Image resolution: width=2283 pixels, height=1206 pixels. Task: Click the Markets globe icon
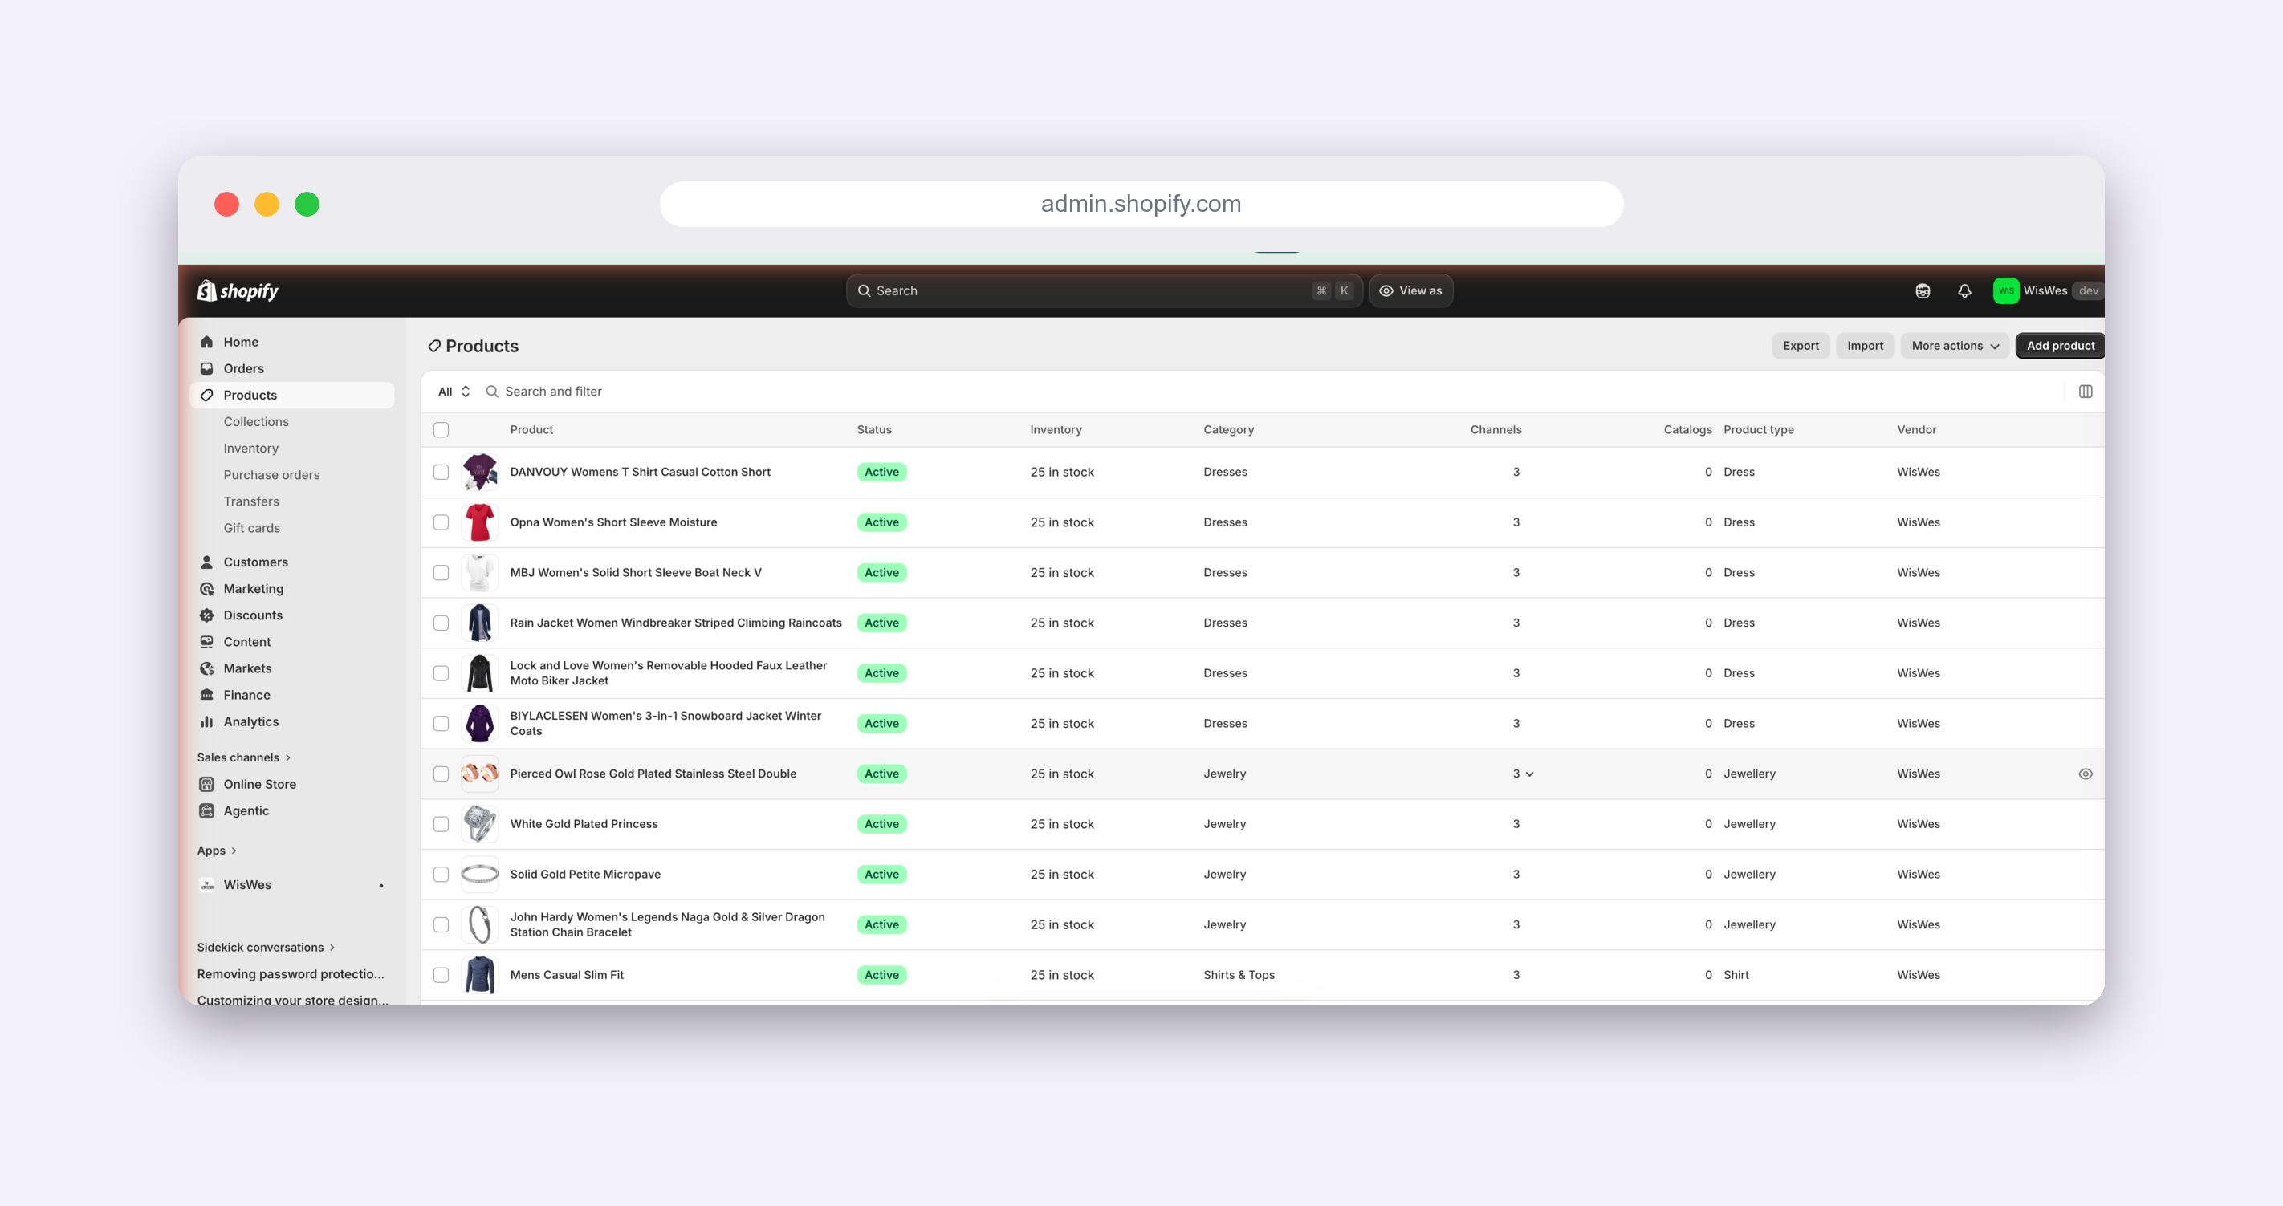click(206, 668)
